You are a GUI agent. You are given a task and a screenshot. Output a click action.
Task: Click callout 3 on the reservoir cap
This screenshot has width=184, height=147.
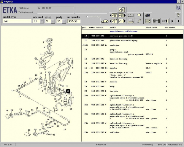click(x=43, y=42)
